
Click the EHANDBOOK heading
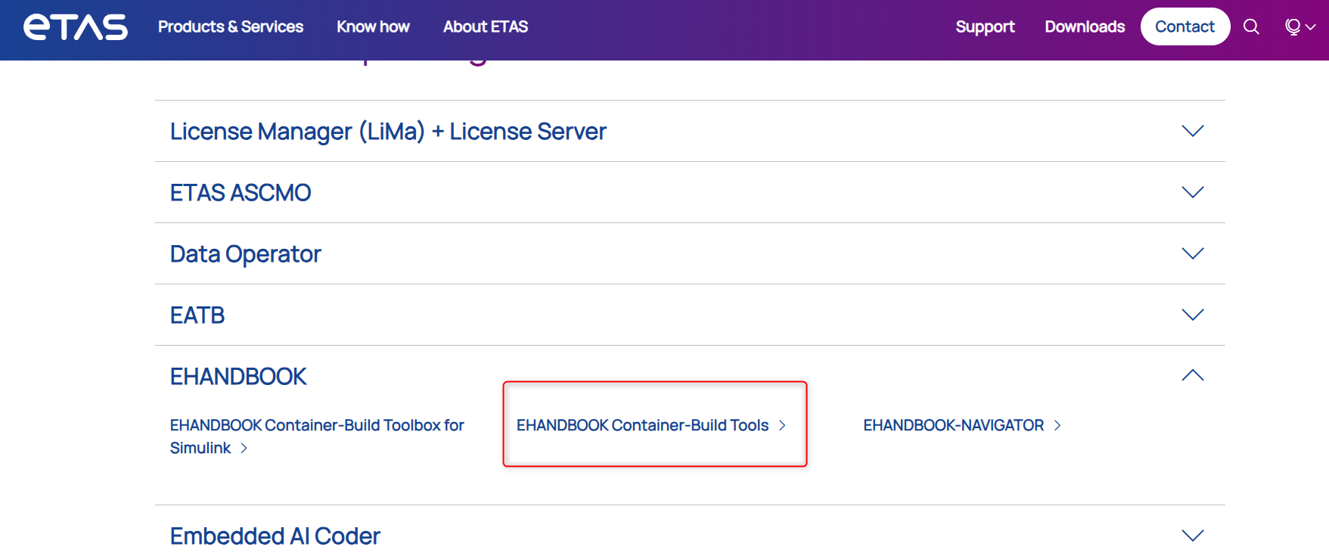click(238, 377)
